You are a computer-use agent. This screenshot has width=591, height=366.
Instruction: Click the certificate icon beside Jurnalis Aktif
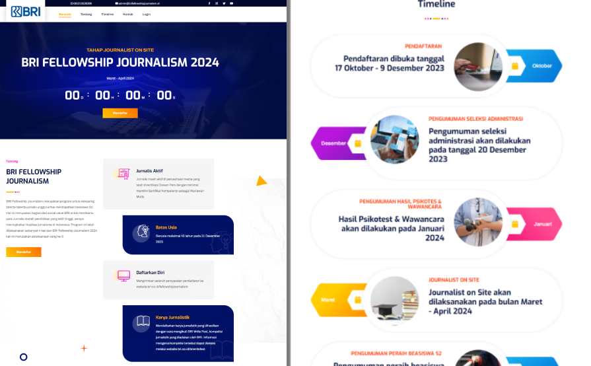[x=123, y=174]
